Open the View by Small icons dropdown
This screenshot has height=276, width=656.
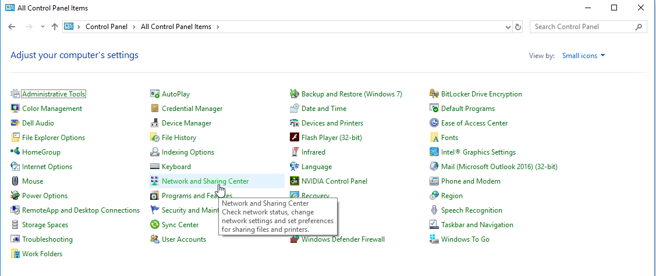[584, 56]
